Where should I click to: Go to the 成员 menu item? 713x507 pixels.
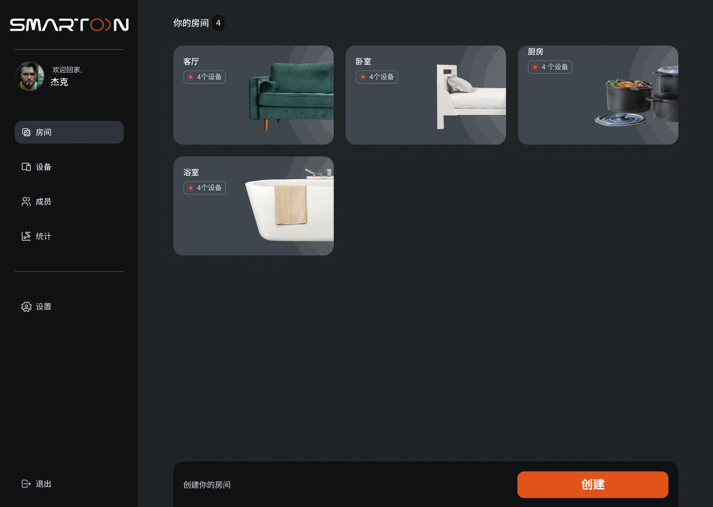click(x=44, y=202)
